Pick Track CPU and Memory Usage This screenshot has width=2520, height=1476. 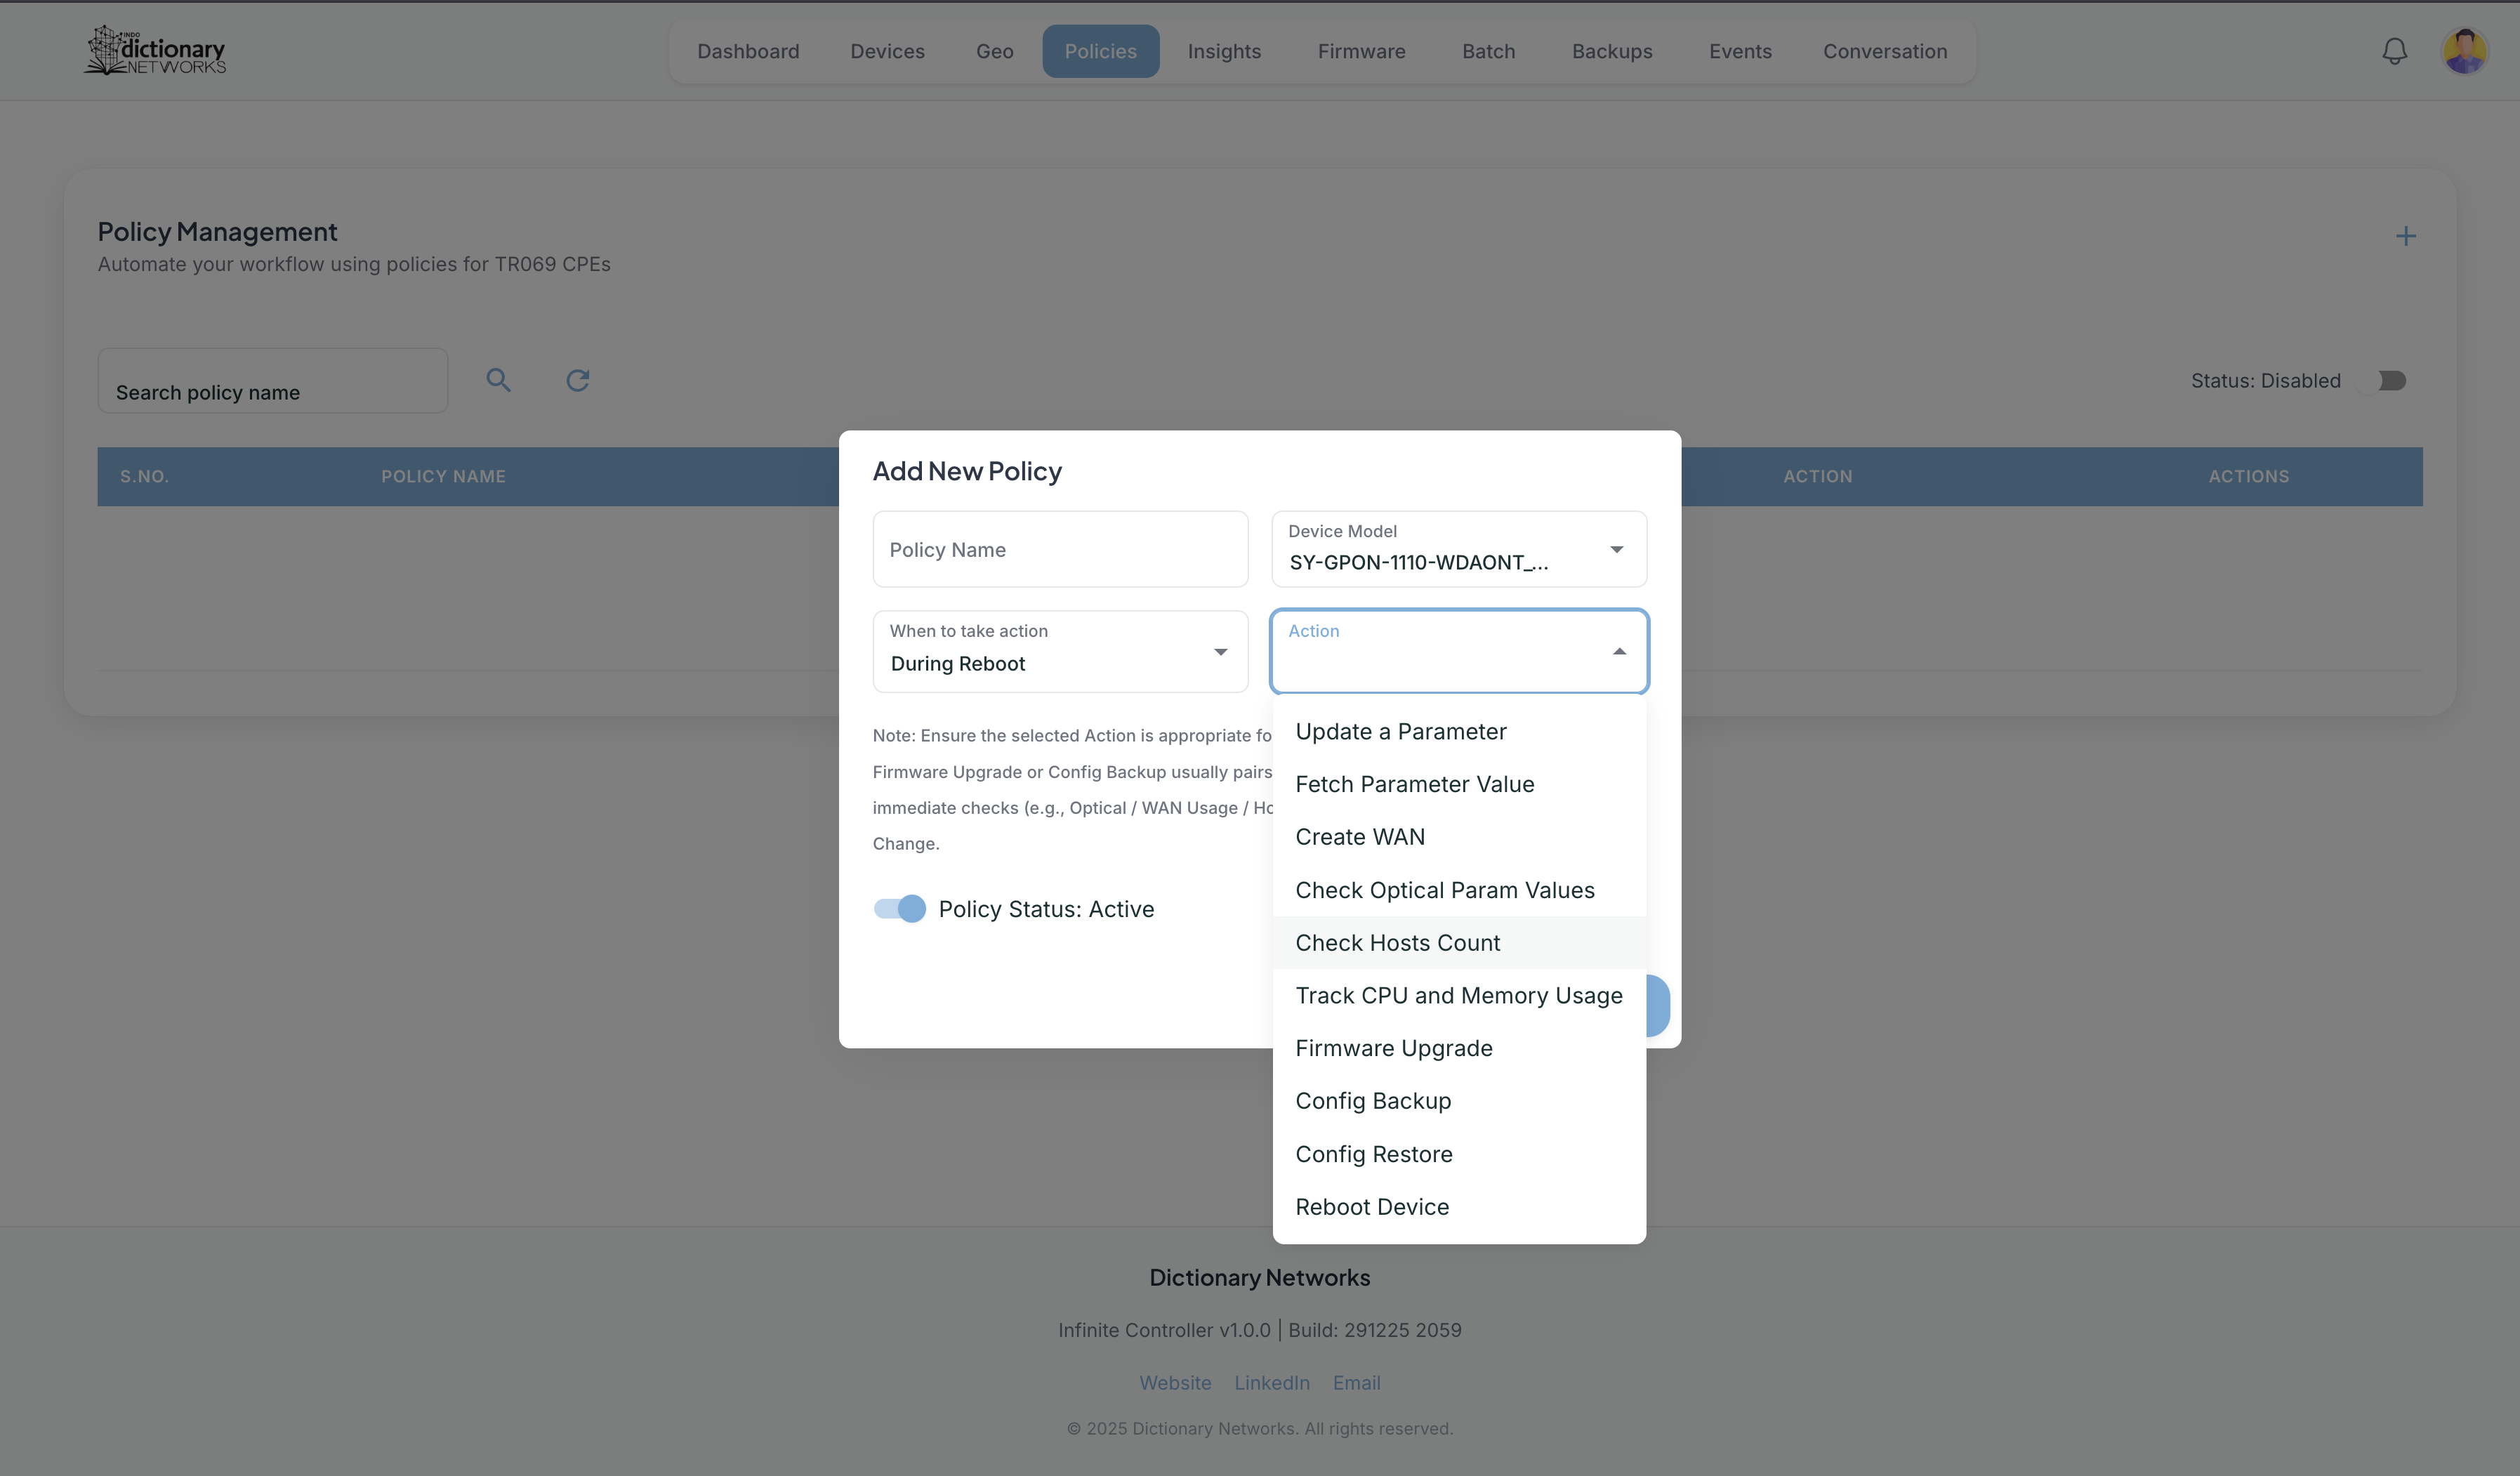tap(1458, 995)
